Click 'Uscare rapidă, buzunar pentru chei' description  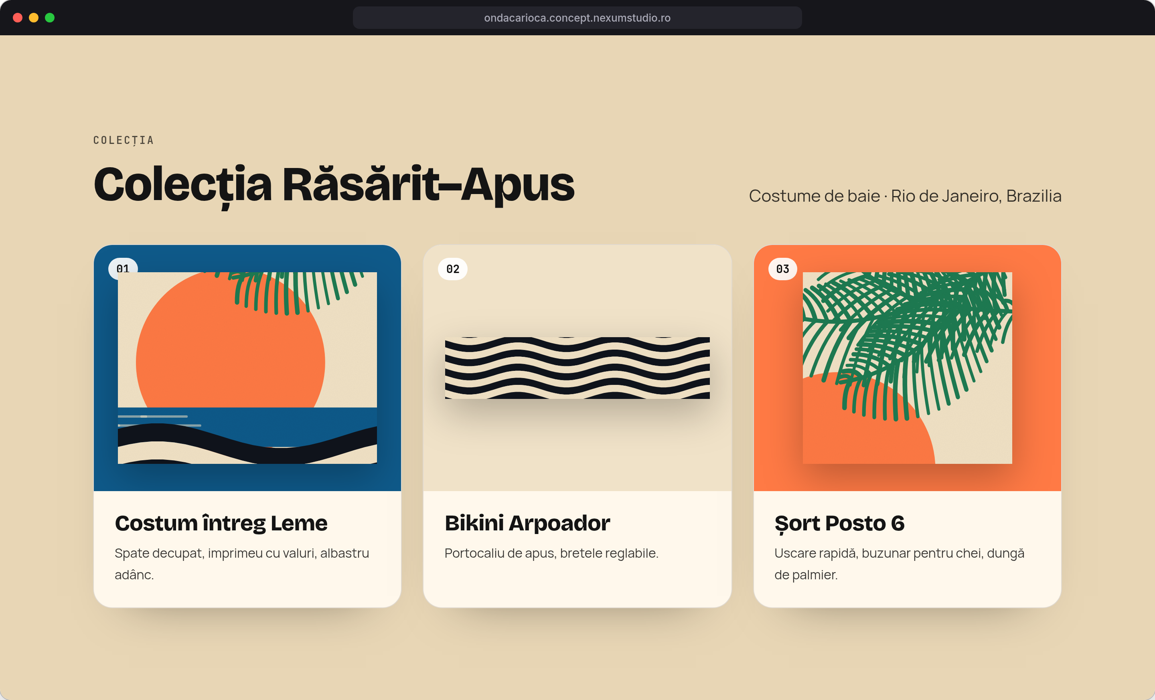coord(899,564)
